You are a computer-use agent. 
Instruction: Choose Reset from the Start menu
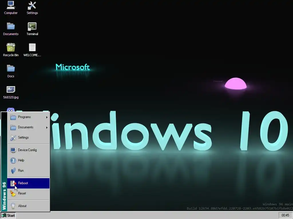point(28,194)
